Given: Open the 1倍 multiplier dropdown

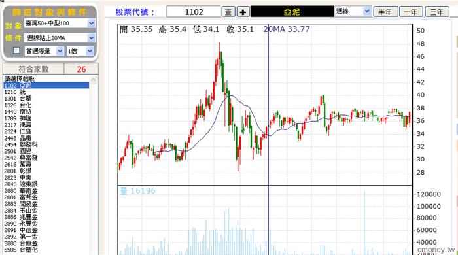Looking at the screenshot, I should coord(90,51).
